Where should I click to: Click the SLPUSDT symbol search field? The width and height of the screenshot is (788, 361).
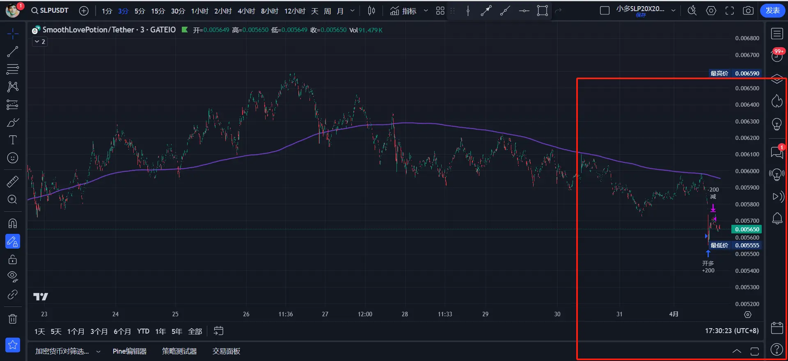point(50,11)
